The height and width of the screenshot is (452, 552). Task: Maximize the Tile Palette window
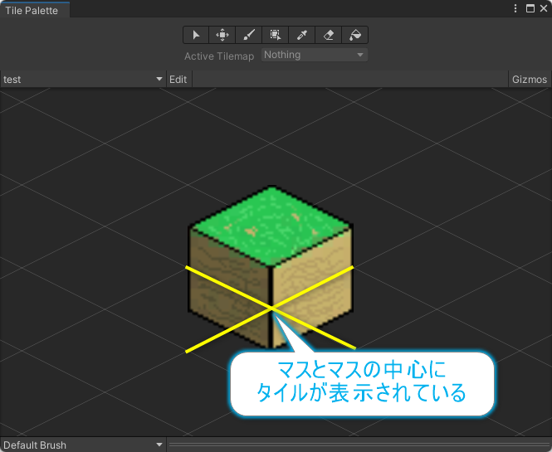[530, 8]
